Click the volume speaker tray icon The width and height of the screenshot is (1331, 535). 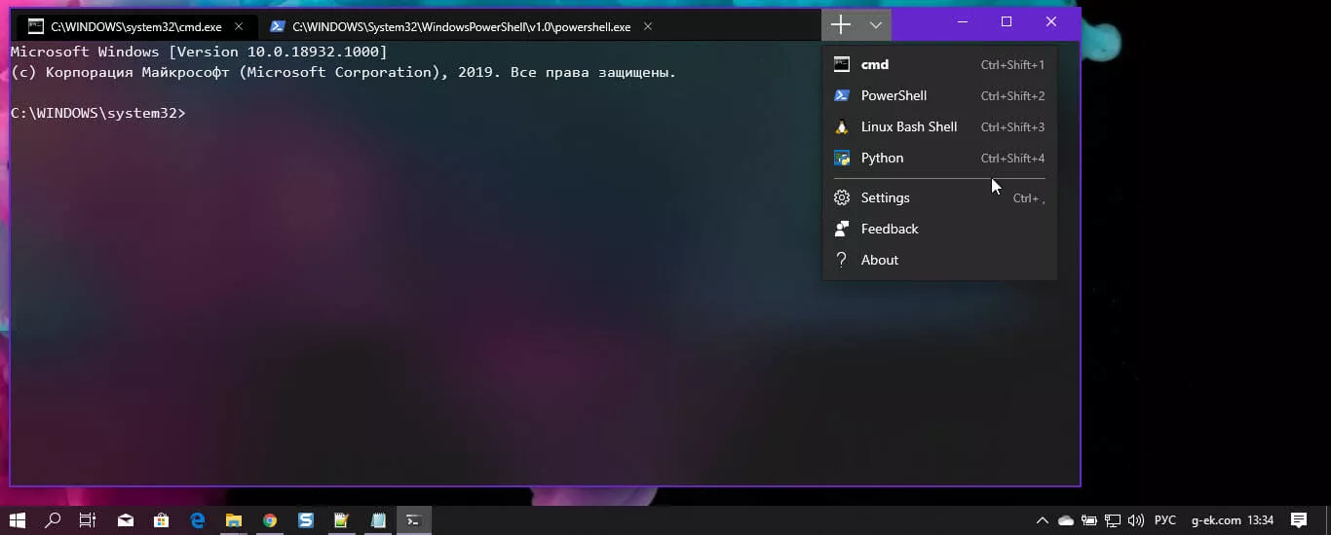(1133, 520)
